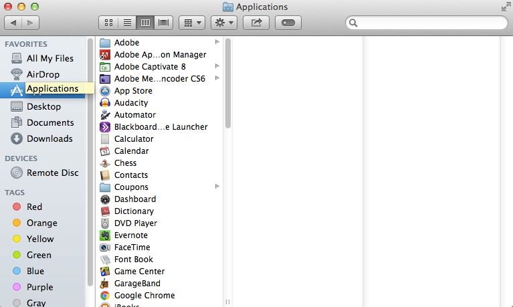The width and height of the screenshot is (513, 307).
Task: Open Downloads in the sidebar
Action: [x=41, y=138]
